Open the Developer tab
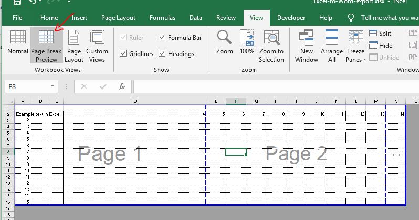This screenshot has height=220, width=419. click(291, 18)
